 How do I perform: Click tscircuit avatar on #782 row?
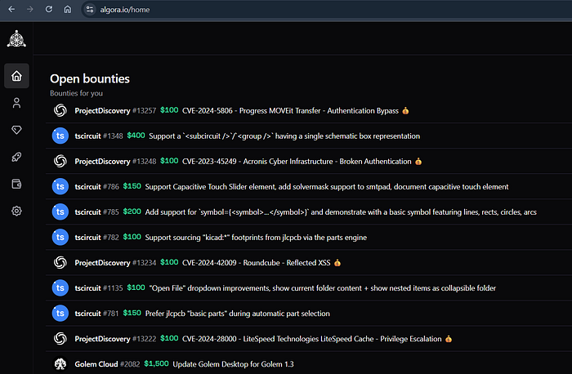pos(60,237)
